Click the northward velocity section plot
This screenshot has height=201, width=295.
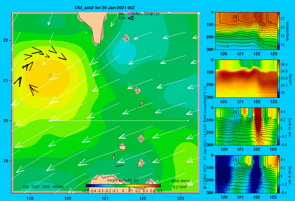(x=246, y=127)
